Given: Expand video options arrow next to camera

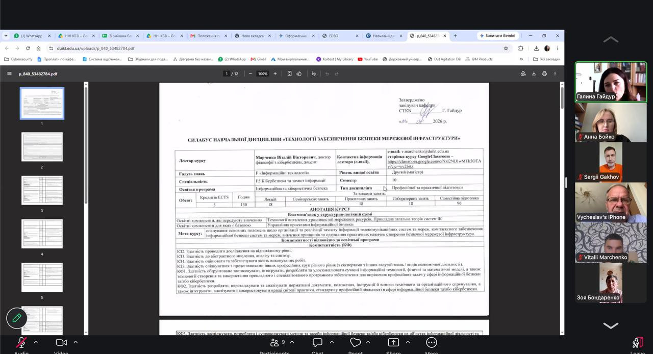Looking at the screenshot, I should pyautogui.click(x=76, y=342).
